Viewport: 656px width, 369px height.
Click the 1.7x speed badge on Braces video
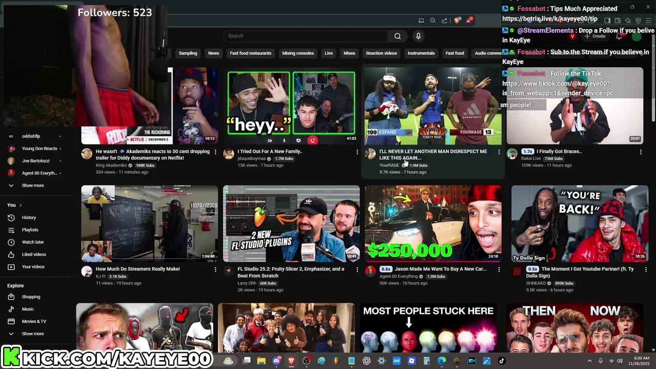click(x=528, y=152)
